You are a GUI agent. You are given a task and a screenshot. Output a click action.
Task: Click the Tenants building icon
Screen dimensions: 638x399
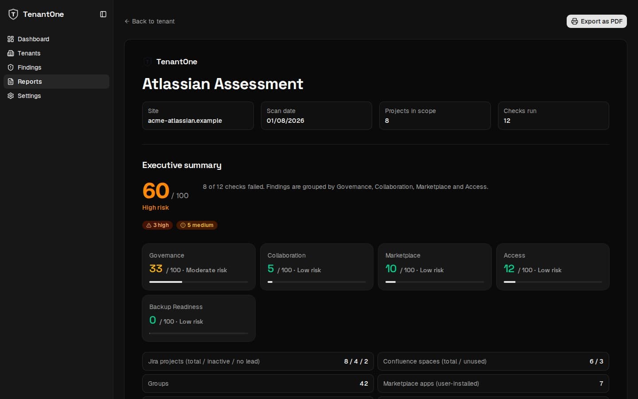pyautogui.click(x=11, y=53)
